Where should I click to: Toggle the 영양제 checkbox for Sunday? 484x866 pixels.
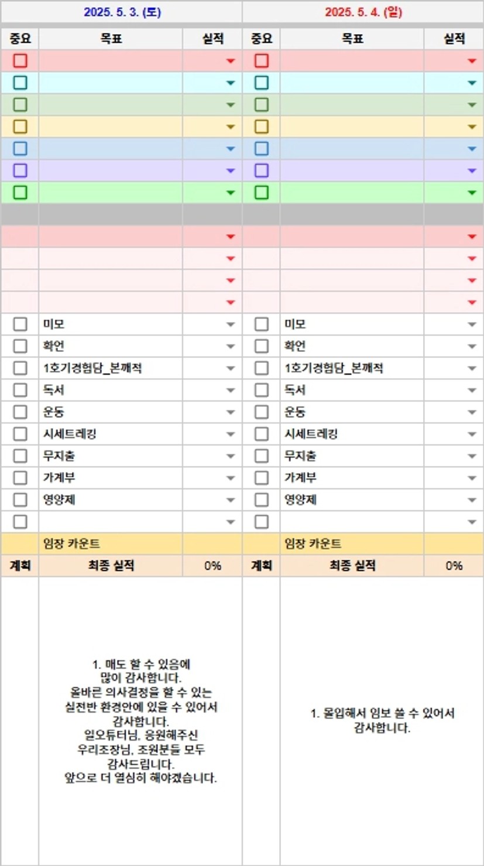tap(262, 500)
